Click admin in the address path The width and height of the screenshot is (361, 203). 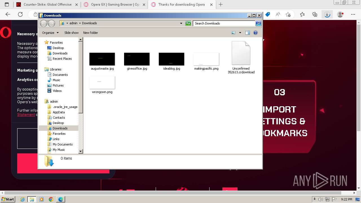tap(73, 23)
